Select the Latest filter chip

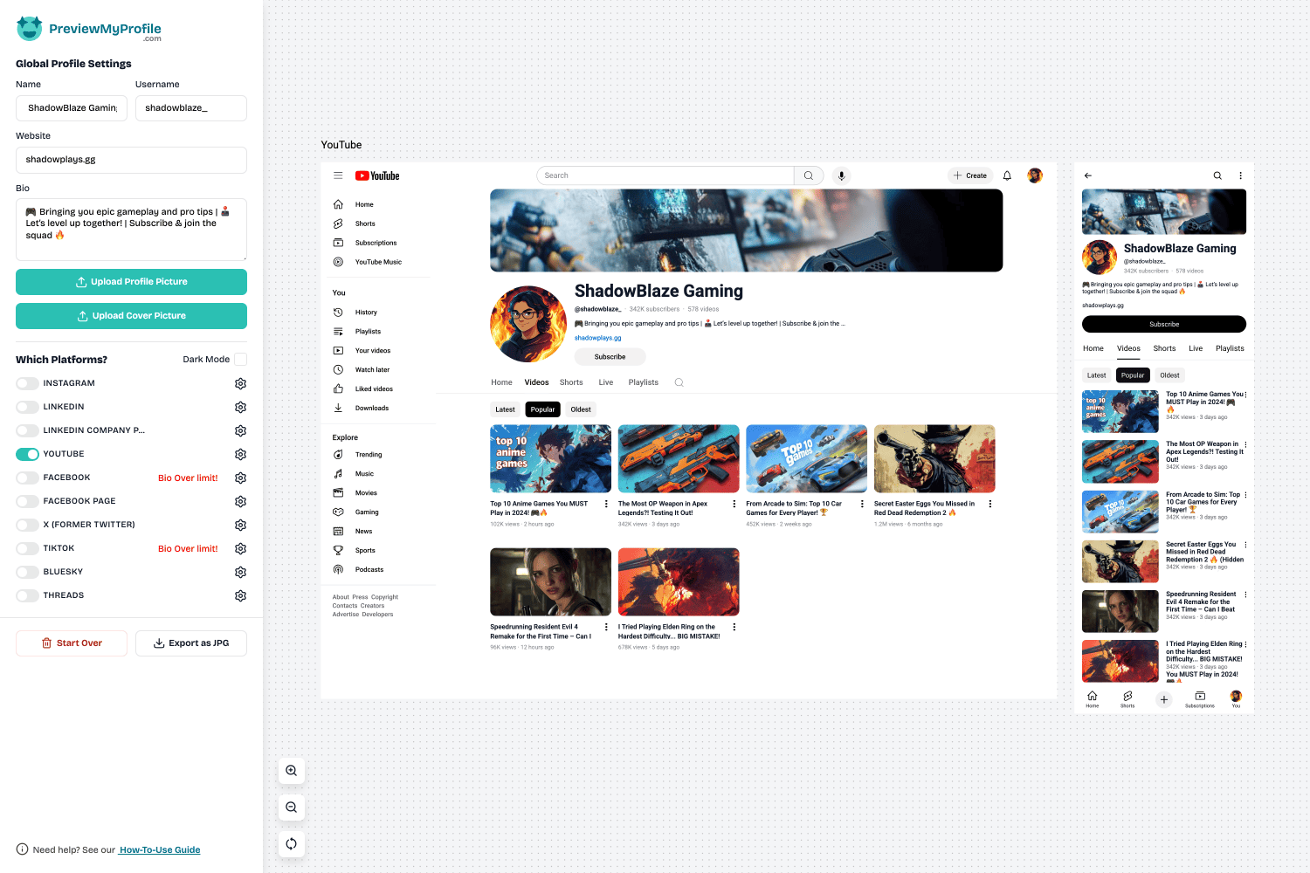[x=505, y=409]
